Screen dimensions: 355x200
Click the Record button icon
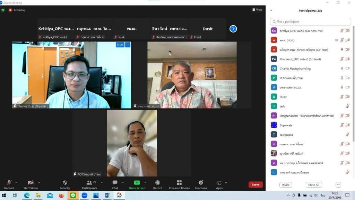click(157, 183)
